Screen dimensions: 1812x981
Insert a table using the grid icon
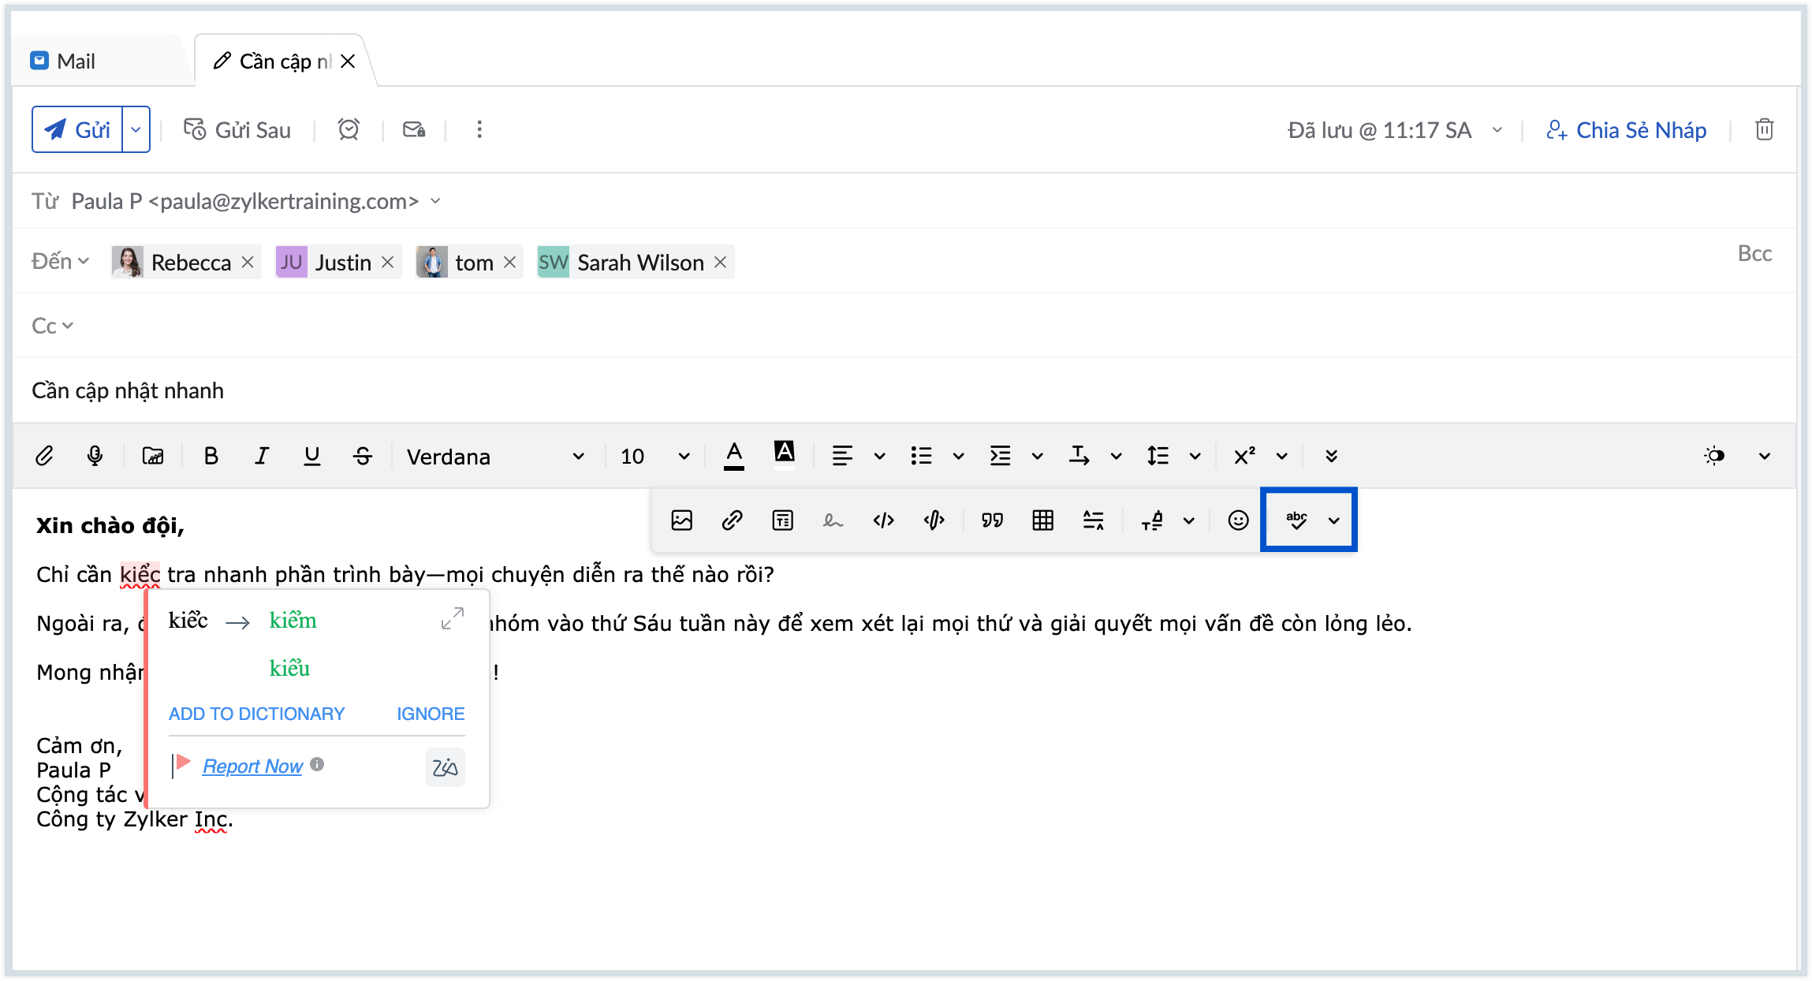pyautogui.click(x=1042, y=520)
